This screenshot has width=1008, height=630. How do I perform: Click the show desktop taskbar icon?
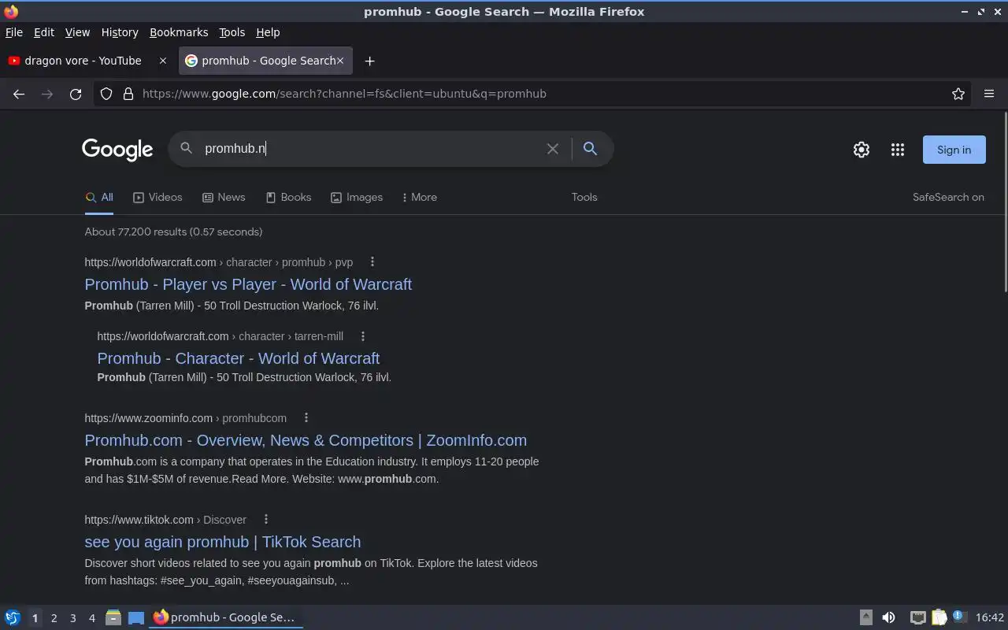coord(136,617)
